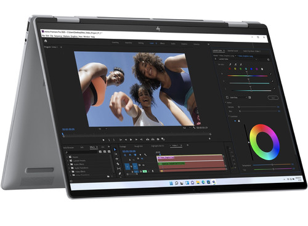This screenshot has width=308, height=226.
Task: Reset the Lumetri Color effect icon
Action: 268,60
